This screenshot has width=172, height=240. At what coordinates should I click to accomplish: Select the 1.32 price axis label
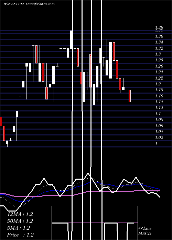[159, 48]
